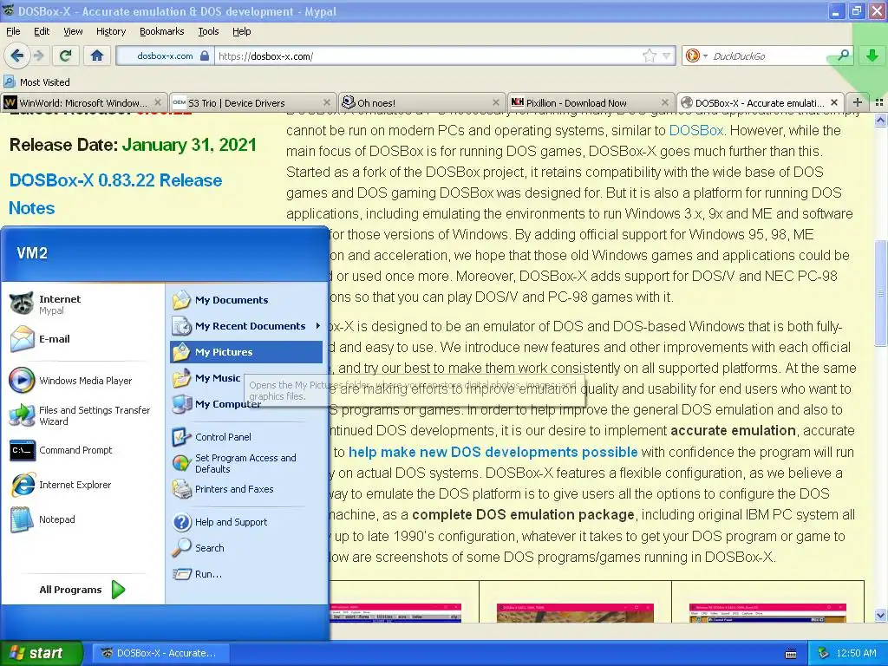
Task: Open the File menu
Action: coord(13,31)
